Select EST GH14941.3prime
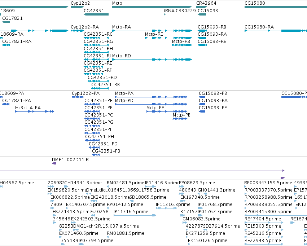 83,183
